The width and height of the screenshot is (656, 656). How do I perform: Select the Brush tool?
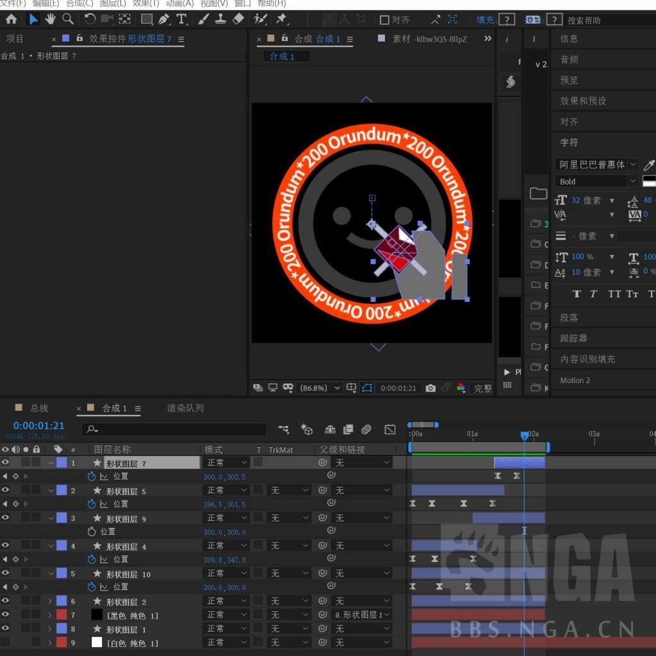(203, 19)
